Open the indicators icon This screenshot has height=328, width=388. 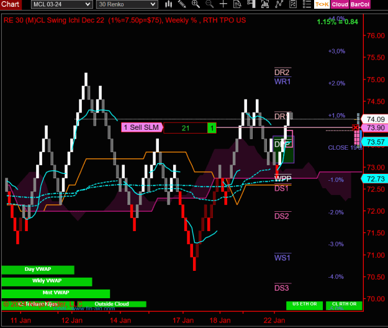[x=279, y=4]
